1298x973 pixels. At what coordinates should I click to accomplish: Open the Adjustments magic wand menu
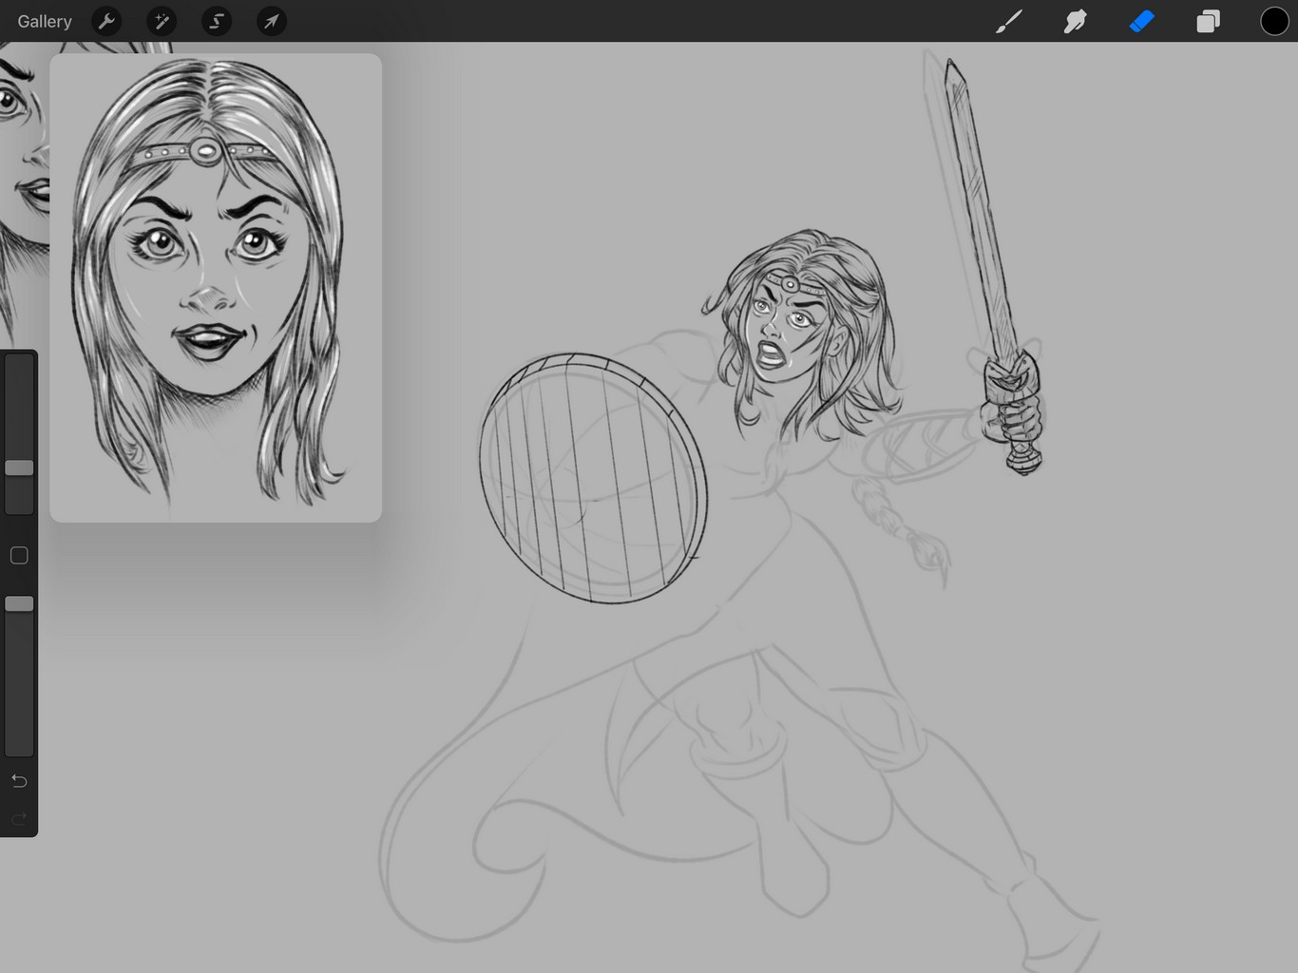[x=162, y=21]
